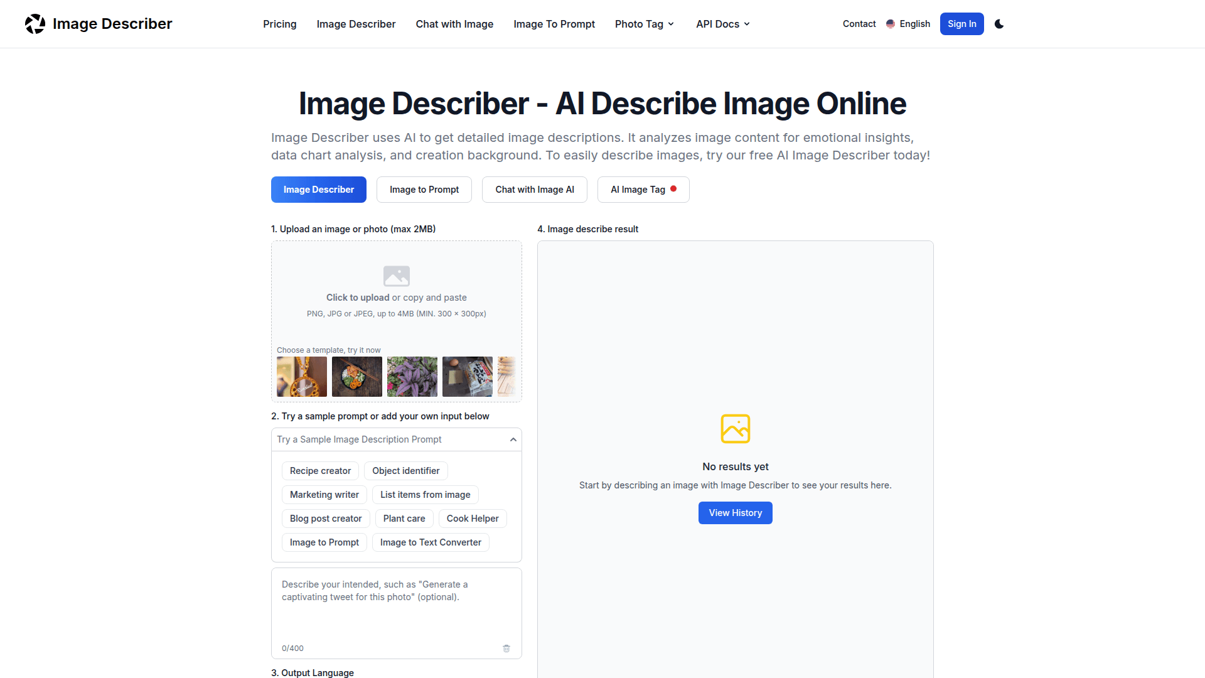
Task: Click the description prompt text field
Action: tap(395, 606)
